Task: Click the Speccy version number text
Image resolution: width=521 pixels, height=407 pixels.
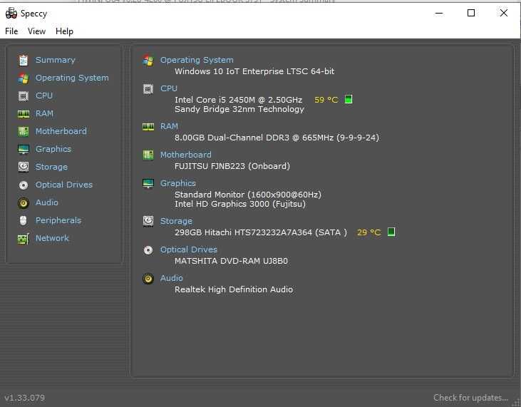Action: tap(24, 398)
